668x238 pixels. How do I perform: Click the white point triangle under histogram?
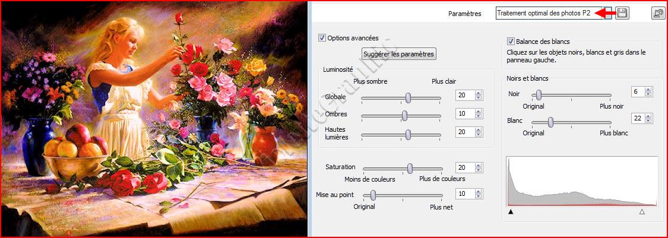pos(642,211)
